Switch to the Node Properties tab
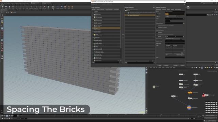 109,9
